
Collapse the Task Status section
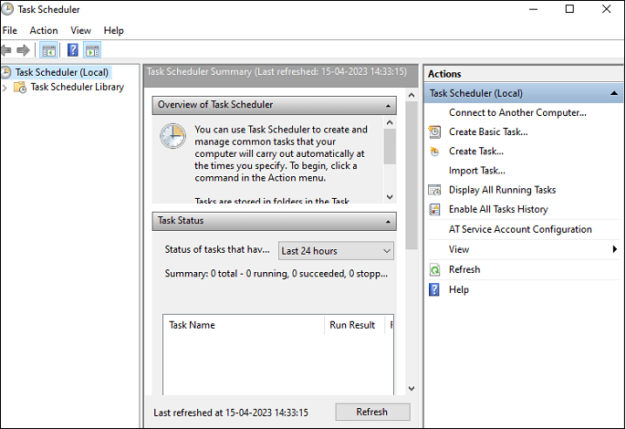coord(389,221)
